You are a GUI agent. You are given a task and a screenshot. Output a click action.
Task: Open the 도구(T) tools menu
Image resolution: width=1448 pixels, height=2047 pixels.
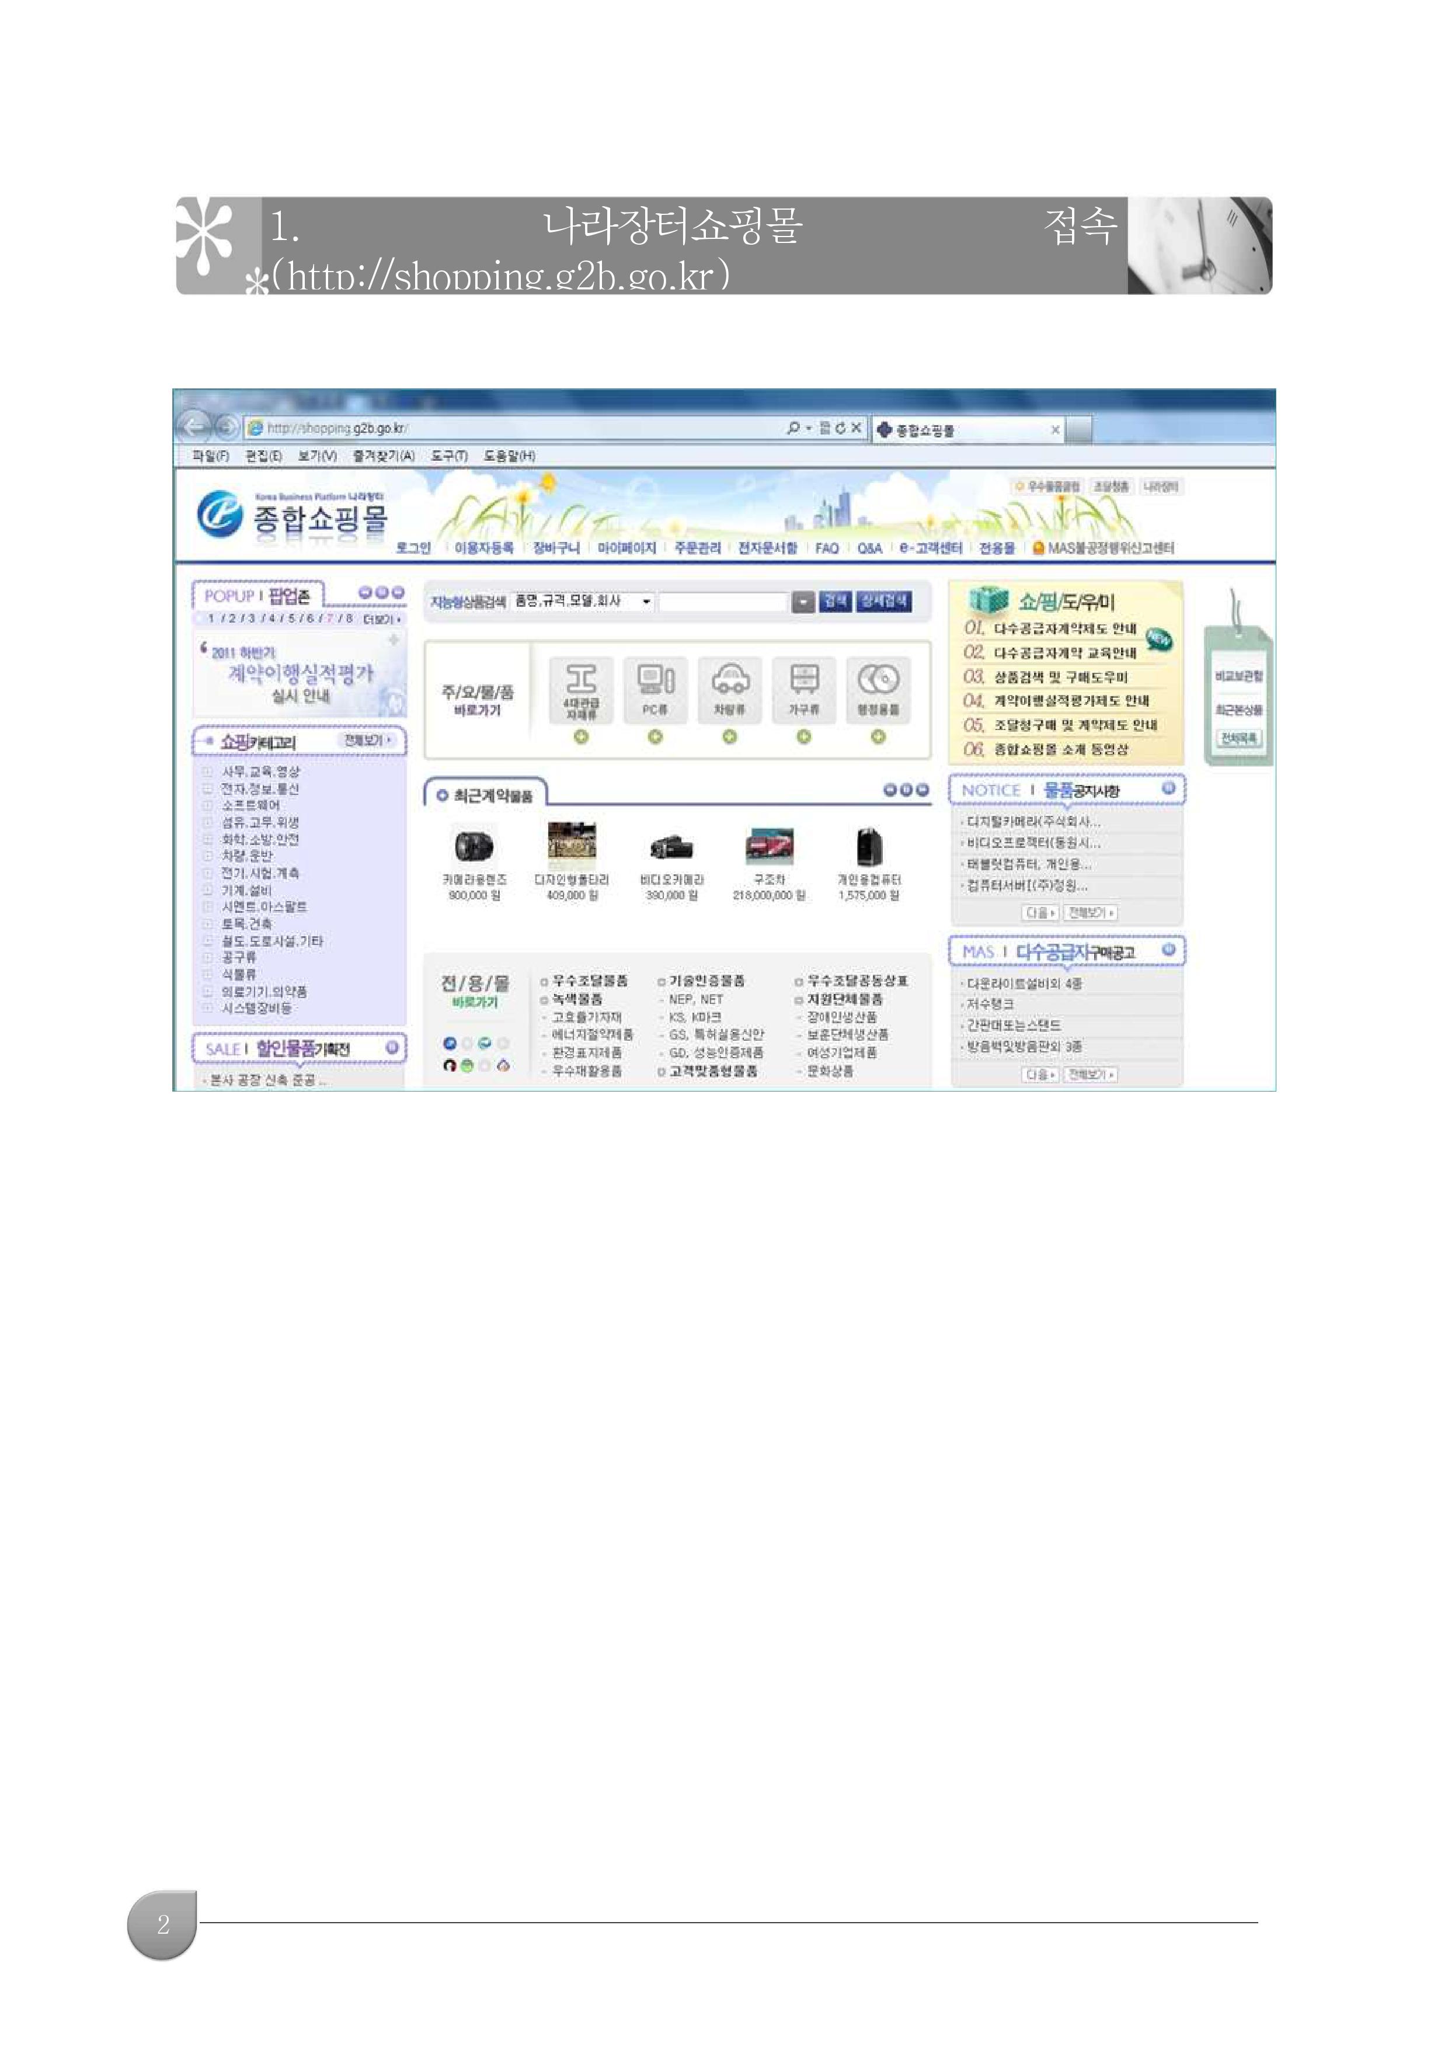click(x=450, y=456)
